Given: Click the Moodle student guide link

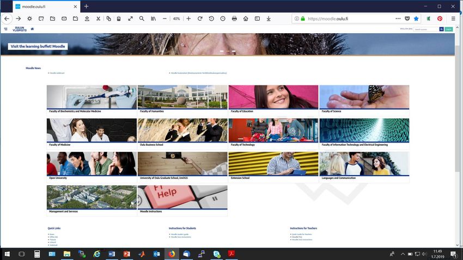Looking at the screenshot, I should click(x=180, y=234).
